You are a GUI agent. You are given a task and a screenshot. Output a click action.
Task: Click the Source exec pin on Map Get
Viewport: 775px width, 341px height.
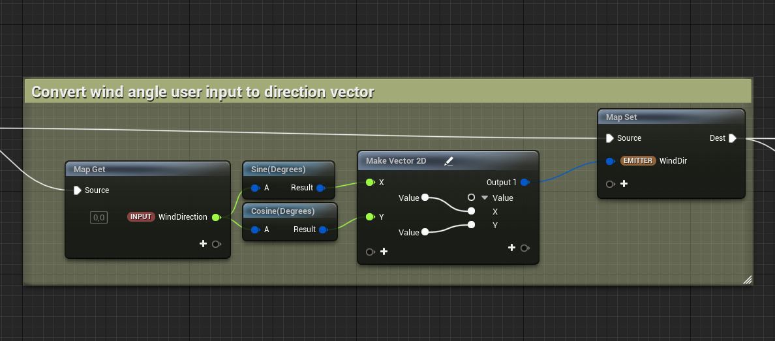(78, 190)
